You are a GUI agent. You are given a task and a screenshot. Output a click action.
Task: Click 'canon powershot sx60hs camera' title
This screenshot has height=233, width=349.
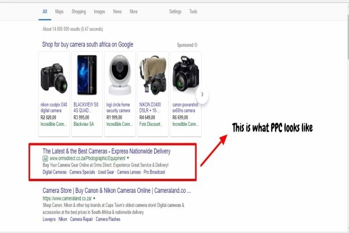pyautogui.click(x=185, y=107)
